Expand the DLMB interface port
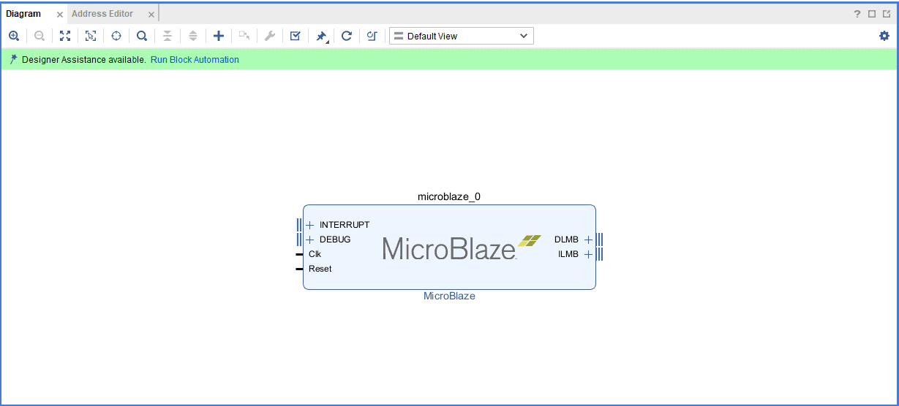The image size is (899, 406). 588,240
